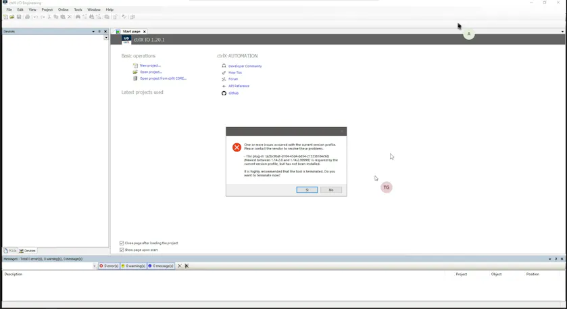Screen dimensions: 567x309
Task: Open the tab list dropdown at right
Action: click(x=562, y=32)
